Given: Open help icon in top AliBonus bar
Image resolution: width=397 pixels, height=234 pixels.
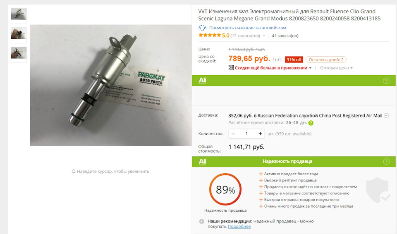Looking at the screenshot, I should [x=386, y=81].
